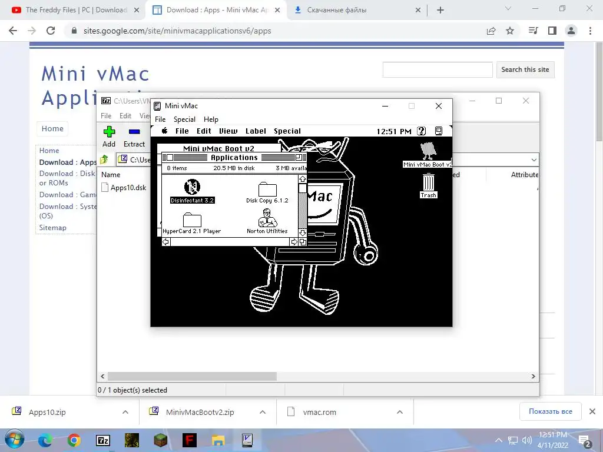Screen dimensions: 603x452
Task: Expand options for MinivMacBootv2.zip download
Action: [x=262, y=412]
